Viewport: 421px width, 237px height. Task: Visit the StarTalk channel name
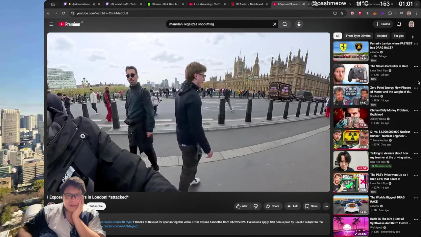pos(375,96)
